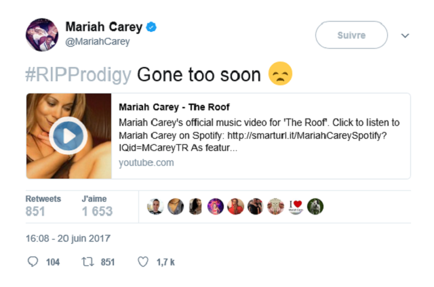Viewport: 434px width, 287px height.
Task: Click the reply speech bubble icon
Action: [x=33, y=261]
